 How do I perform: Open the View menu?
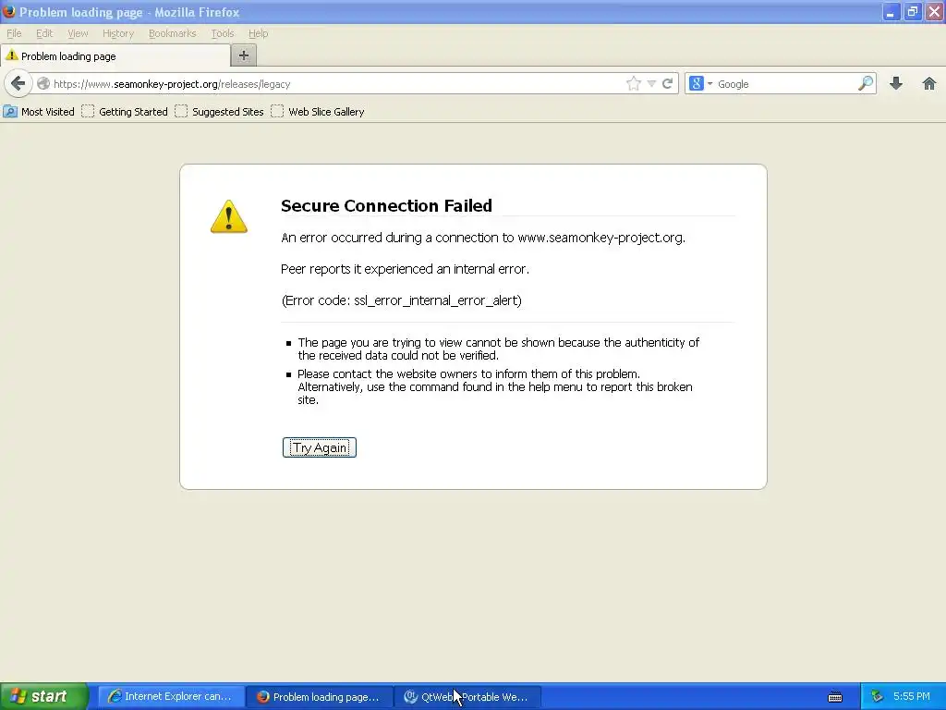[x=78, y=33]
